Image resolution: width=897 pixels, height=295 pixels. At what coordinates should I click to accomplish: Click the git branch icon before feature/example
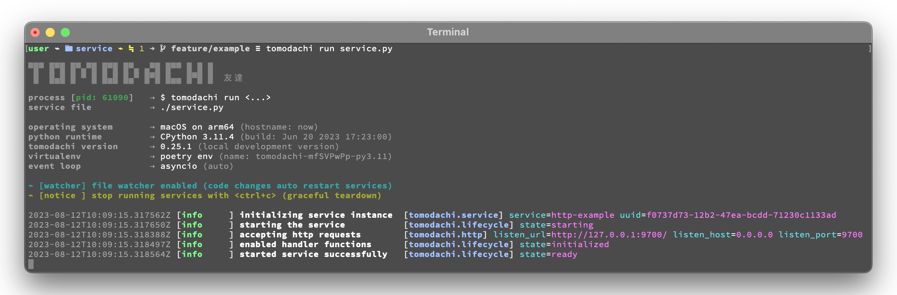tap(163, 48)
